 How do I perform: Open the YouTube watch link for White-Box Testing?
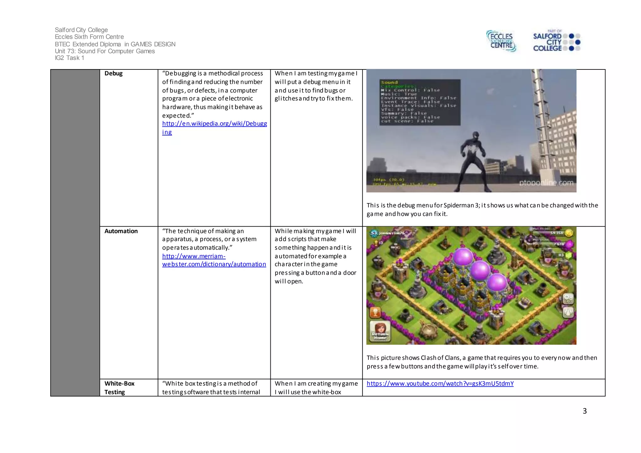click(440, 384)
